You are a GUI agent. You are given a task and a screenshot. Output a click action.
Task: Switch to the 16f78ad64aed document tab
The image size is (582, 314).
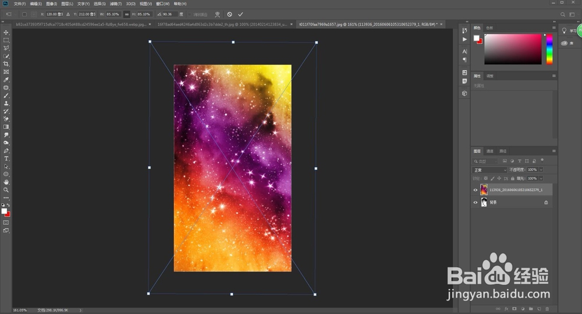click(222, 24)
